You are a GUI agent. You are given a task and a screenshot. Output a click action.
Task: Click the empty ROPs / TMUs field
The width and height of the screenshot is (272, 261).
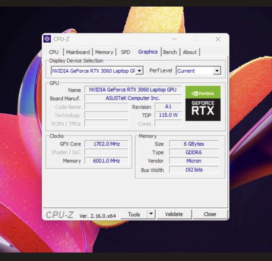point(107,123)
